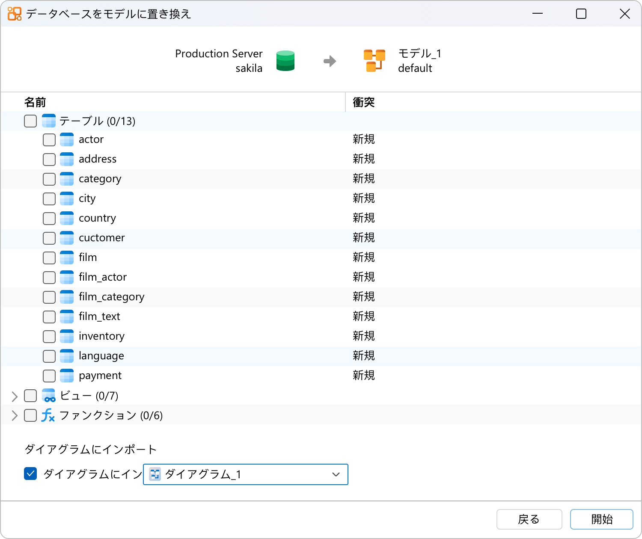The width and height of the screenshot is (642, 539).
Task: Open the ダイアグラム_1 dropdown
Action: [246, 474]
